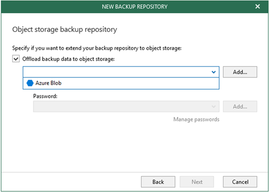The image size is (269, 192).
Task: Go to the previous step with Back
Action: pos(158,182)
